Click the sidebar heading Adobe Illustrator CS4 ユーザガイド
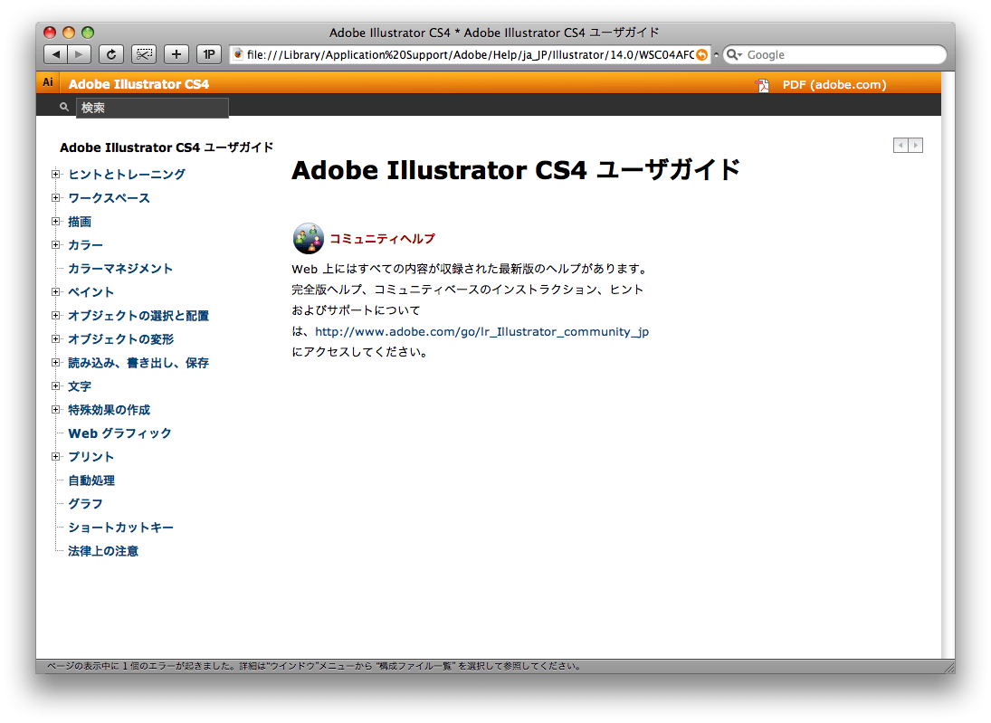Viewport: 991px width, 723px height. (x=167, y=147)
